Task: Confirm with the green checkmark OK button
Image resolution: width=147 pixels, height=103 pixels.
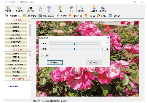Action: click(55, 63)
